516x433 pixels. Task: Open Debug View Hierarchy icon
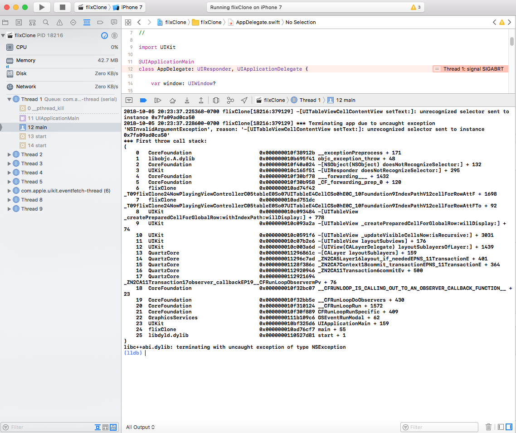point(216,100)
